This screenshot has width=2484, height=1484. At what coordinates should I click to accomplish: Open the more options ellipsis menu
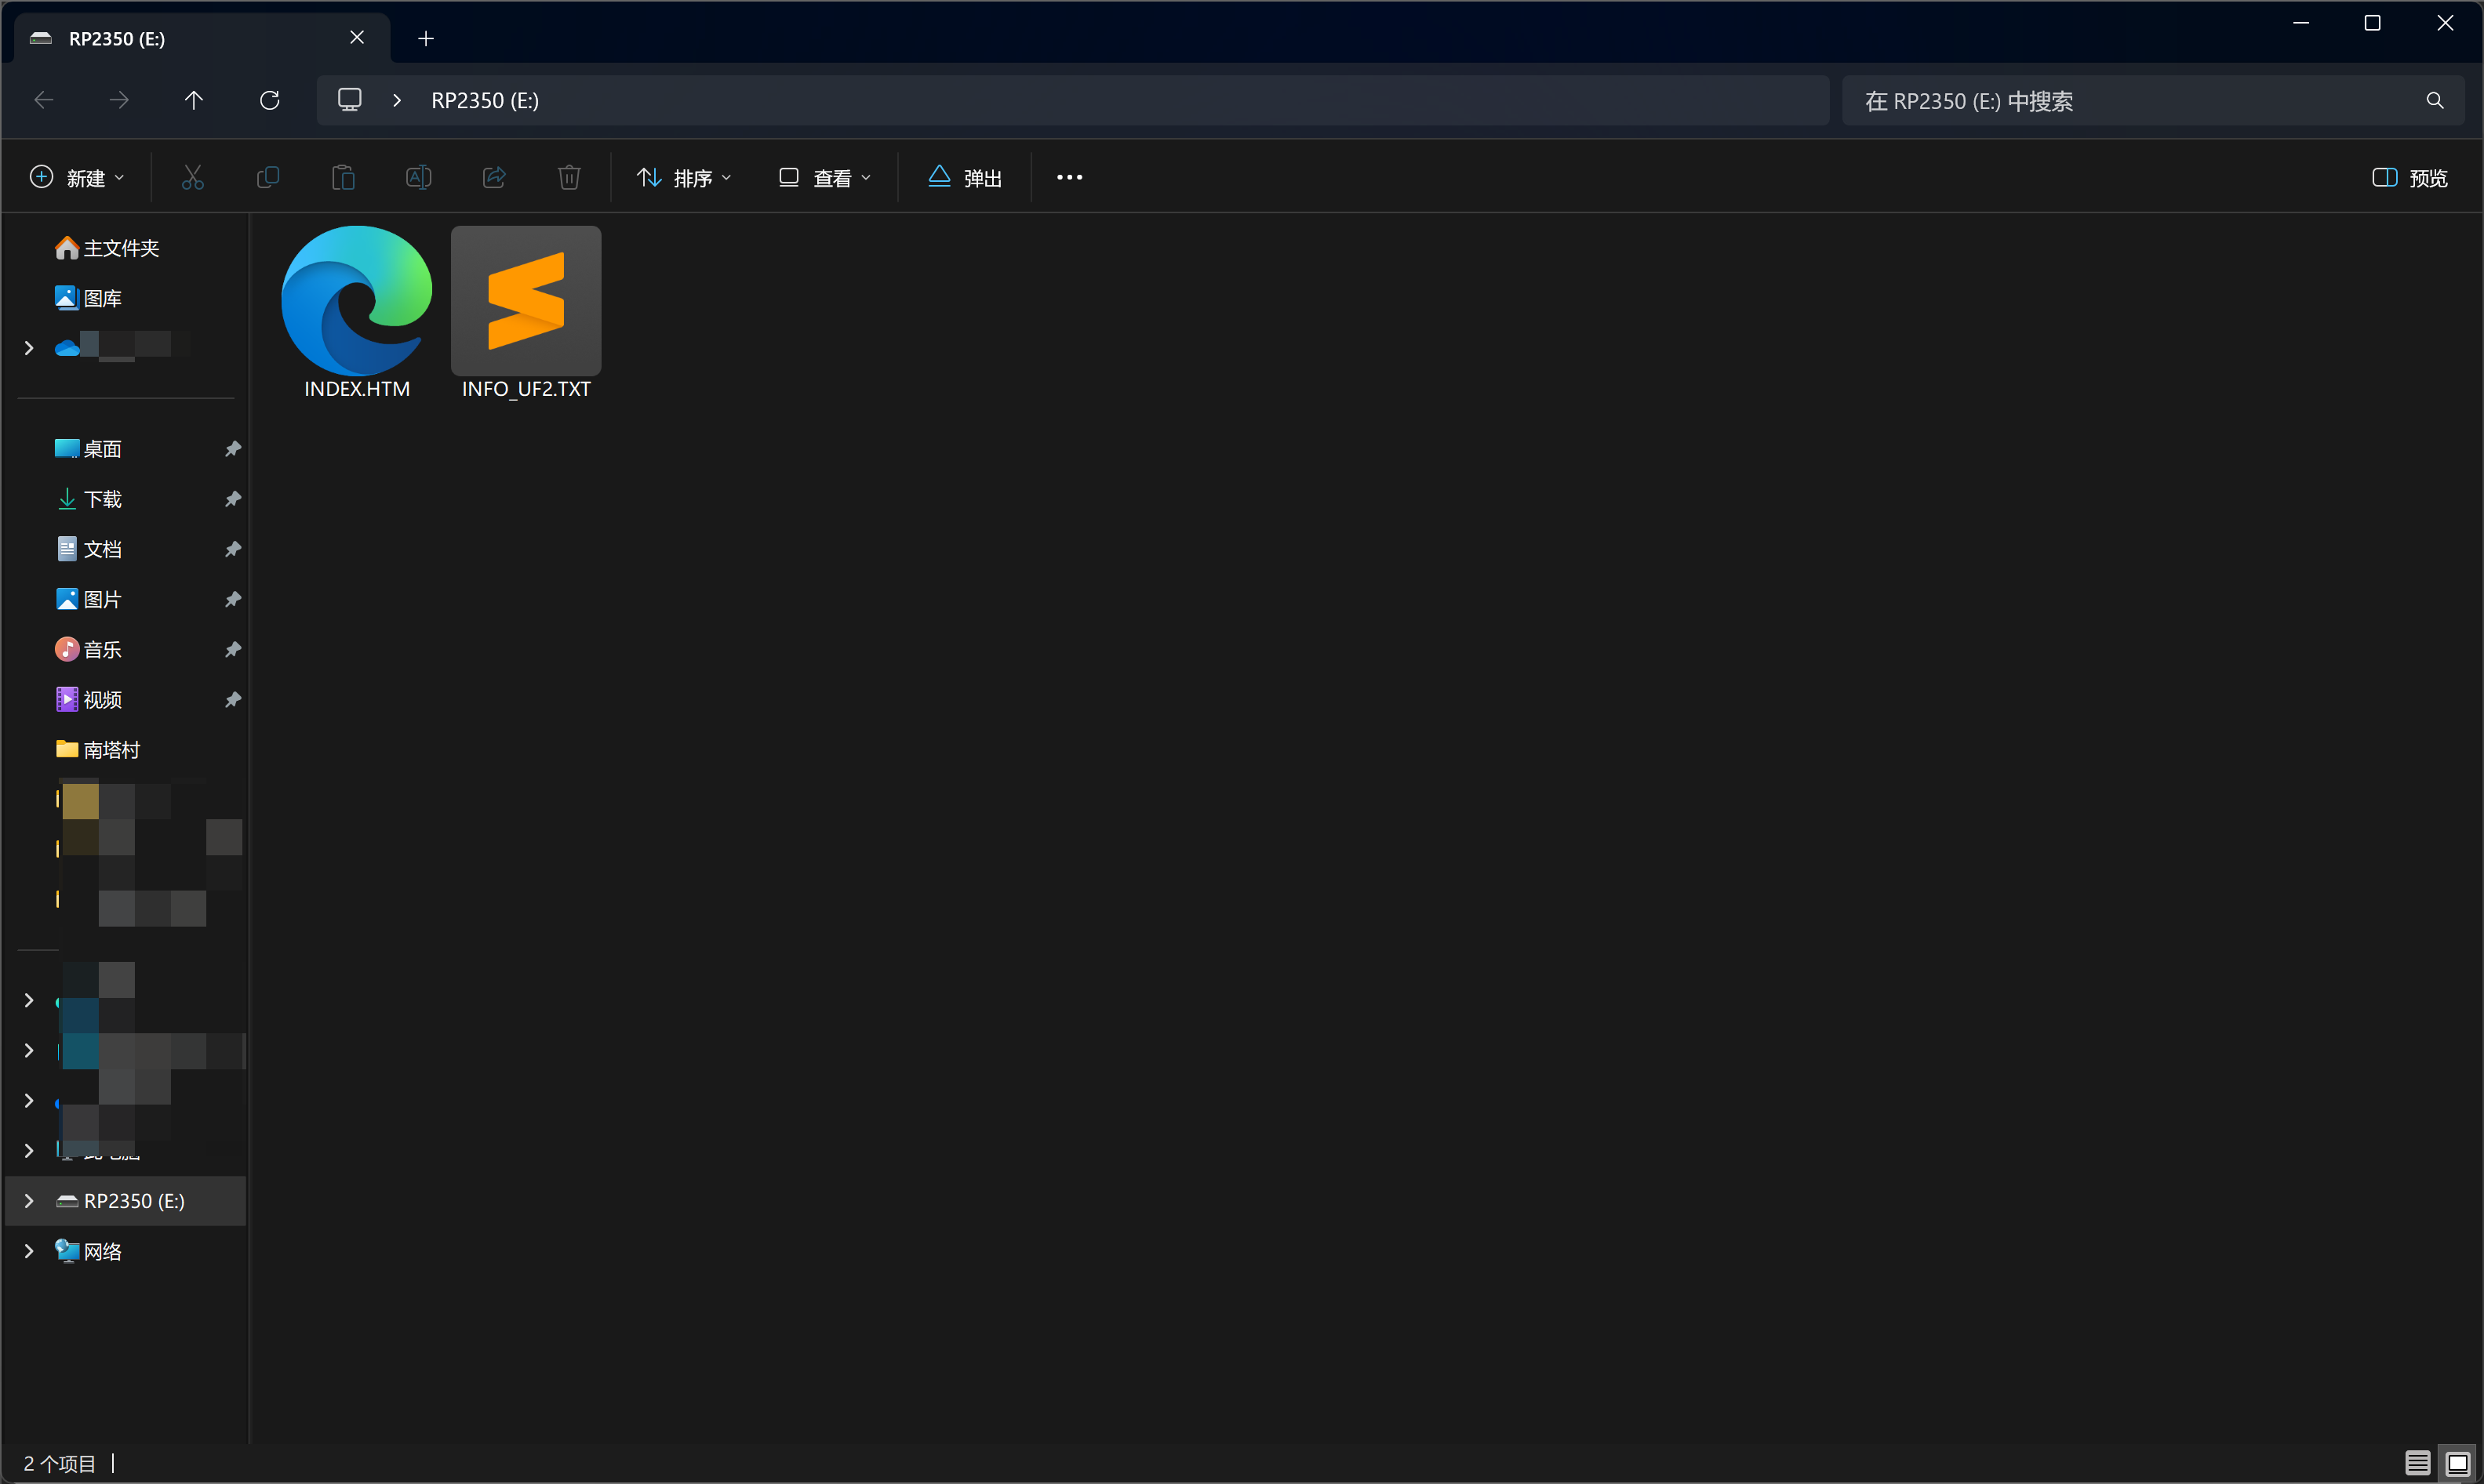1069,178
